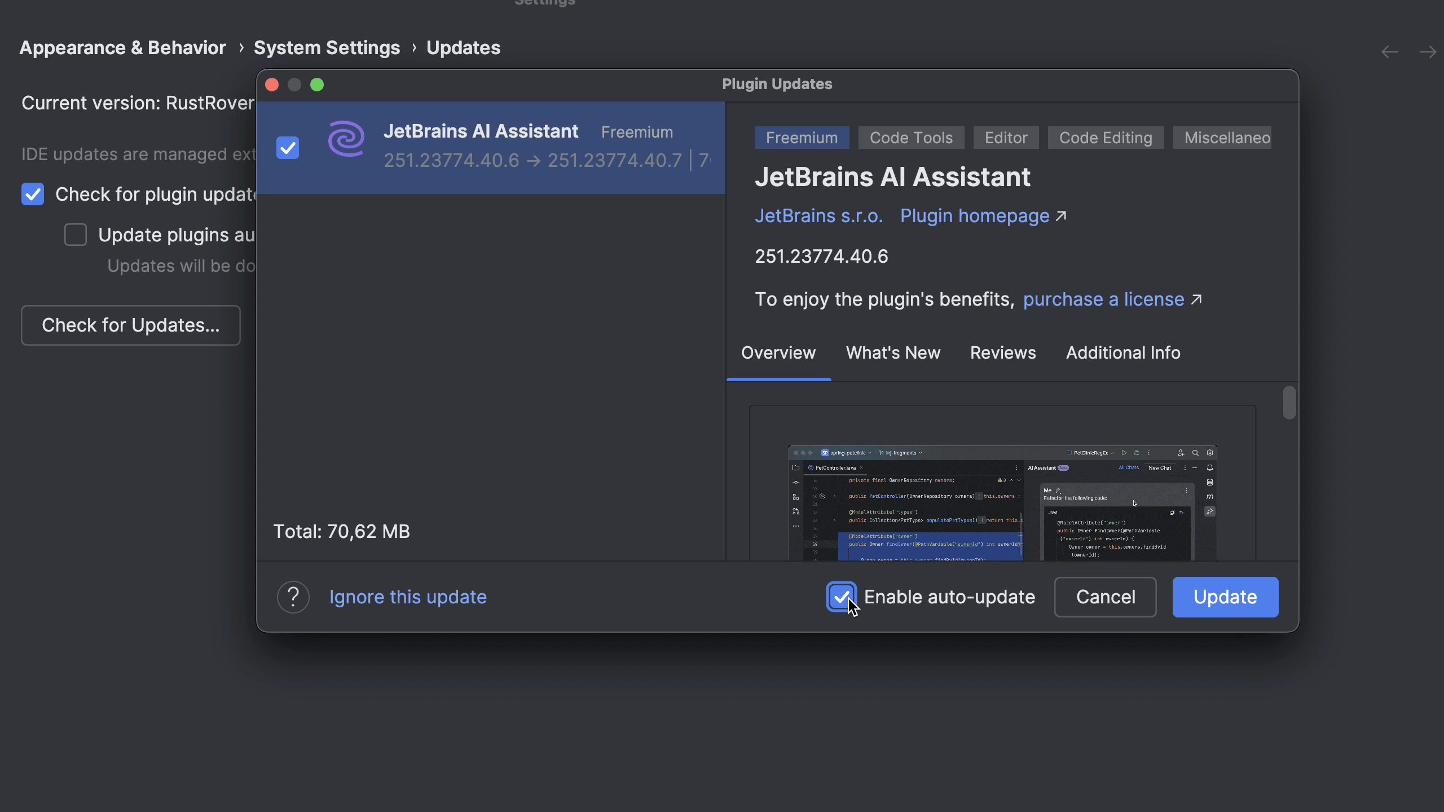Uncheck JetBrains AI Assistant plugin checkbox
The image size is (1444, 812).
pos(288,148)
